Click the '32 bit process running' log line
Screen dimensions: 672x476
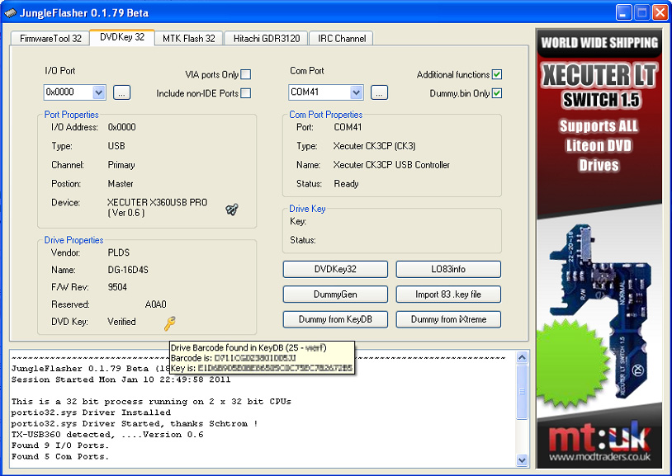151,402
